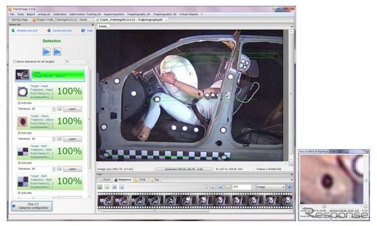Viewport: 377px width, 226px height.
Task: Step forward one frame right of slider
Action: (213, 187)
